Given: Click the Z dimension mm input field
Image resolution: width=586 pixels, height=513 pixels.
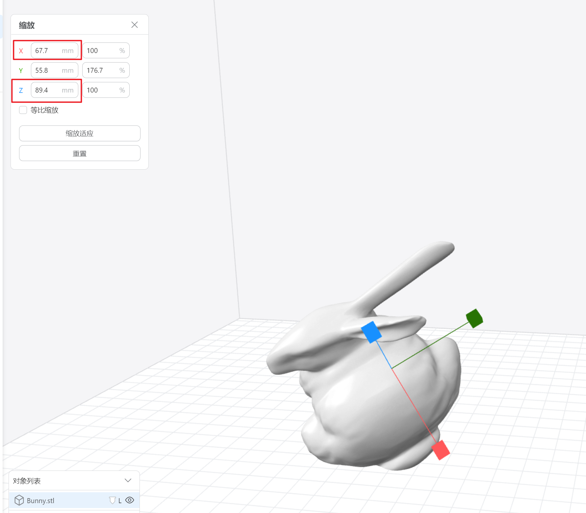Looking at the screenshot, I should [55, 90].
